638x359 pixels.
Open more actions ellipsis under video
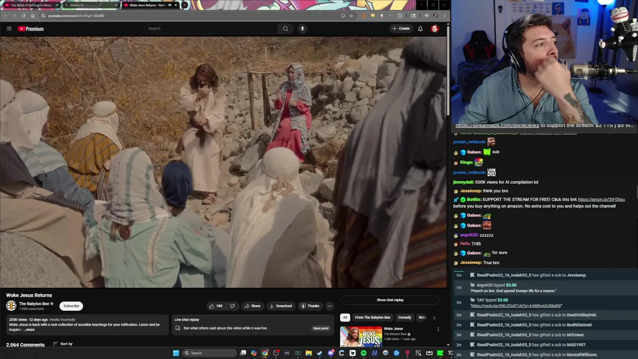tap(329, 306)
